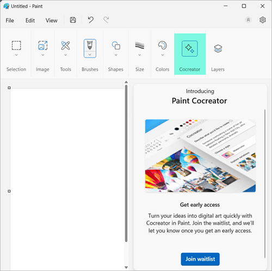The image size is (272, 271).
Task: Open the Layers panel icon
Action: pyautogui.click(x=218, y=48)
